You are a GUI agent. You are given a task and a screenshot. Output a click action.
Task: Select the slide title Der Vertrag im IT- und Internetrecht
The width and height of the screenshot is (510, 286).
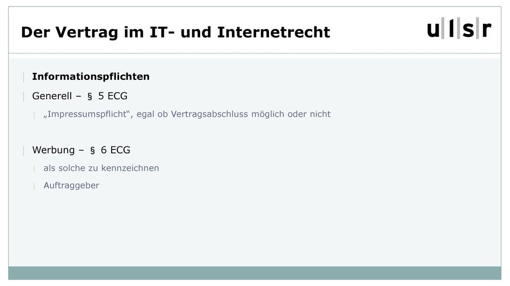point(176,32)
